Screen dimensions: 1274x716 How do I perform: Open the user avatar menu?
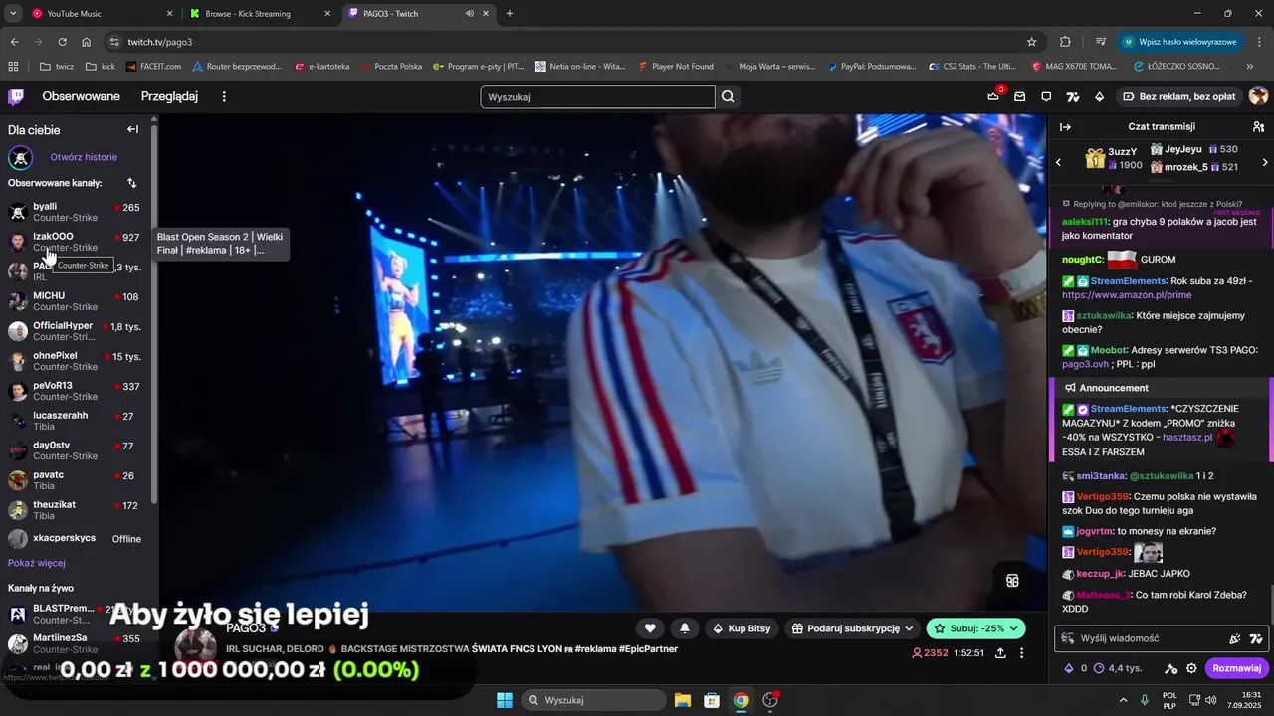(x=1258, y=96)
